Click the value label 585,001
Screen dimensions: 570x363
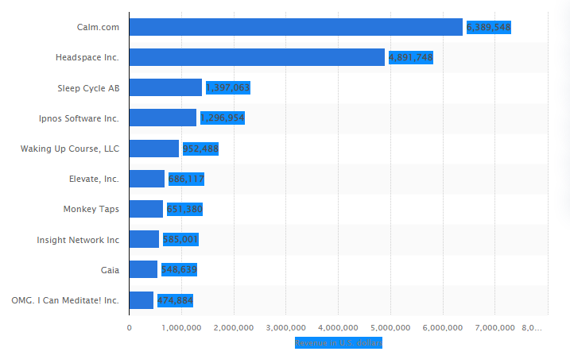coord(180,239)
